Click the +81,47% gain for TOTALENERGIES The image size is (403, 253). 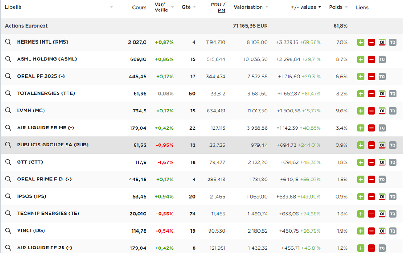[x=311, y=94]
